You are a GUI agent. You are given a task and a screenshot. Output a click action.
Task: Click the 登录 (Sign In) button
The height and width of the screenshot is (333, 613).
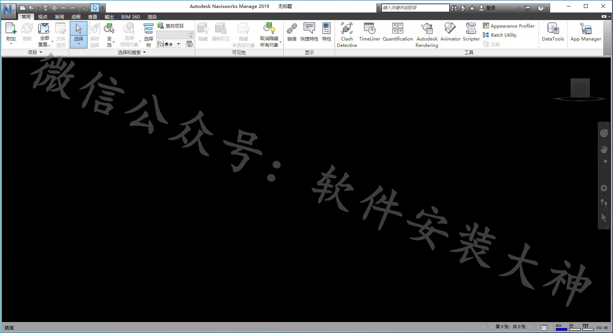pos(487,8)
